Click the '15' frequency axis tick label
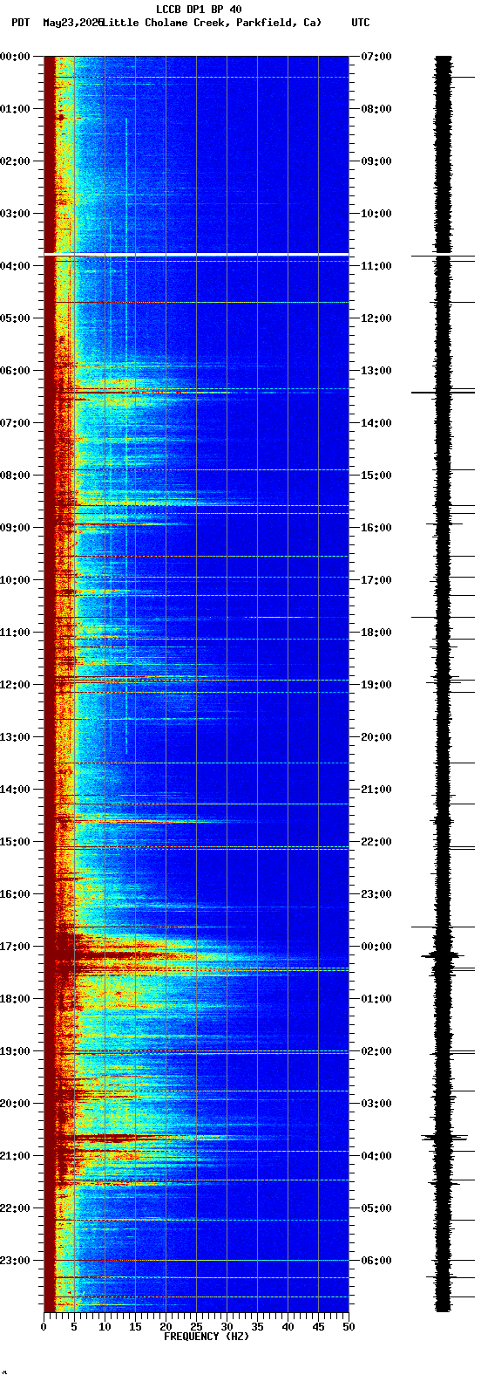The height and width of the screenshot is (1382, 481). [x=135, y=1326]
